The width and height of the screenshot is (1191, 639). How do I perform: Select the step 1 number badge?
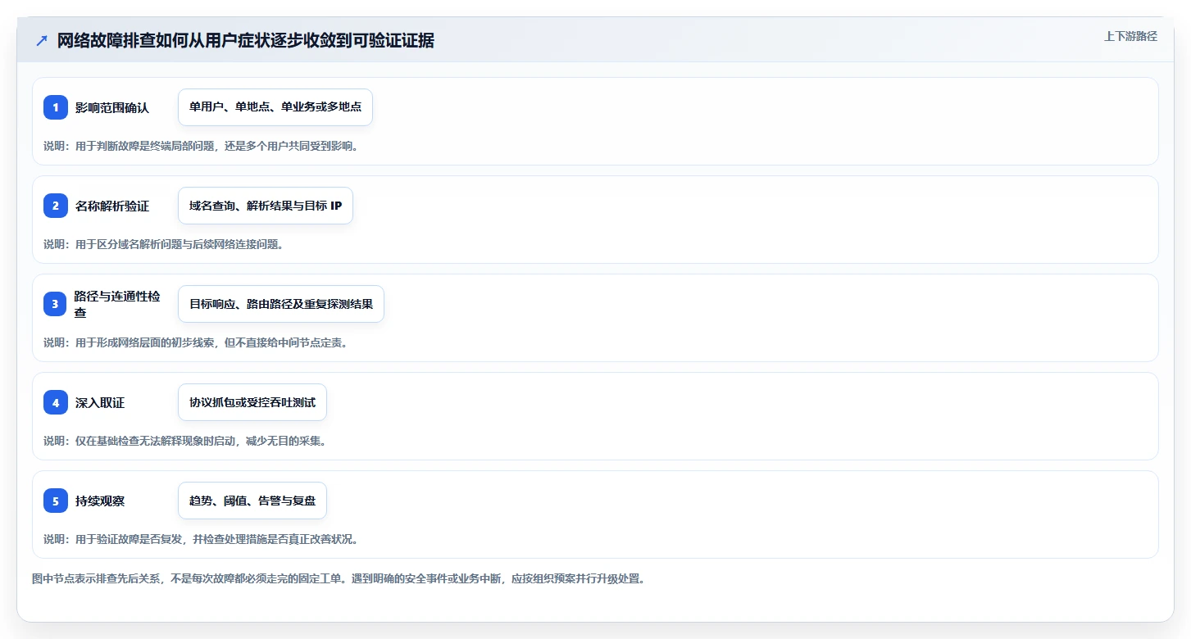tap(56, 107)
